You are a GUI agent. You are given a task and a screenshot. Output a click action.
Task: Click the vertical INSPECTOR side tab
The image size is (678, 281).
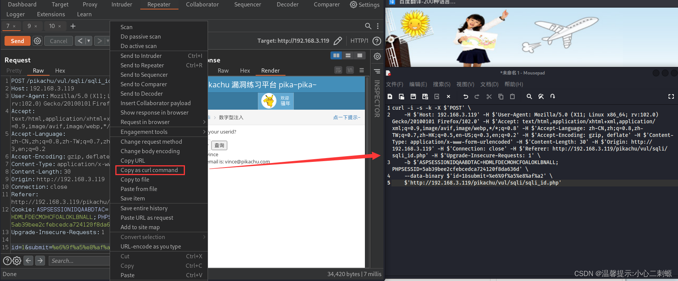tap(377, 98)
